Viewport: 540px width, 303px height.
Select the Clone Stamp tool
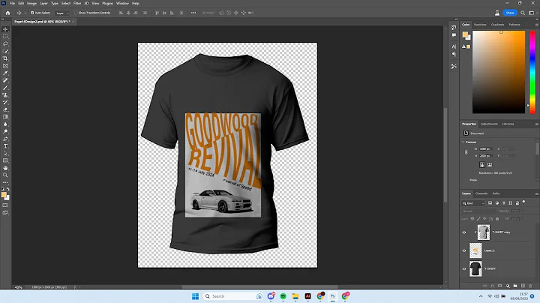pos(5,95)
